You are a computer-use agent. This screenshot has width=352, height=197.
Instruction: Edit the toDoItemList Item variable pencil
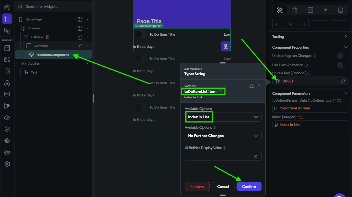252,86
